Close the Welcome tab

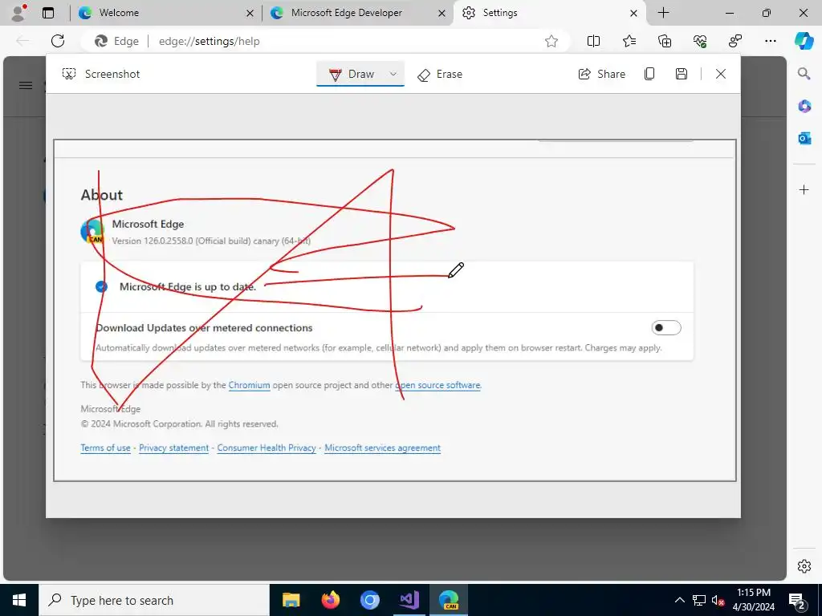point(250,13)
